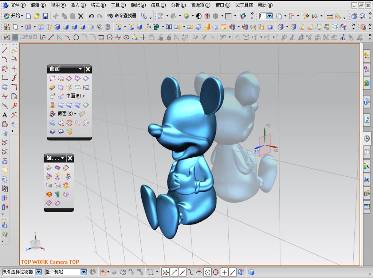Toggle End Point snap option
Screen dimensions: 373x278
[x=174, y=272]
